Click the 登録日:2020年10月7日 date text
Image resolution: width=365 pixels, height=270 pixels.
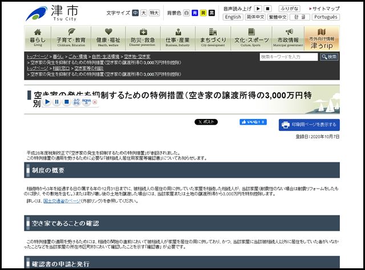pos(318,137)
